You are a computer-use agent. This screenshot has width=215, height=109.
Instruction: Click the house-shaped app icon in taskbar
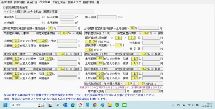click(x=80, y=105)
